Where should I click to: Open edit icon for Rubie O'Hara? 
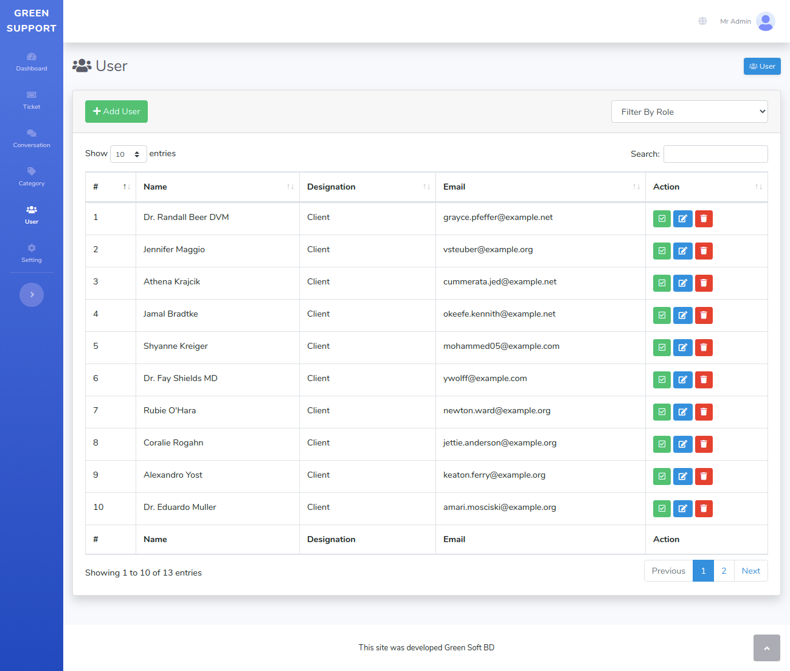tap(682, 412)
